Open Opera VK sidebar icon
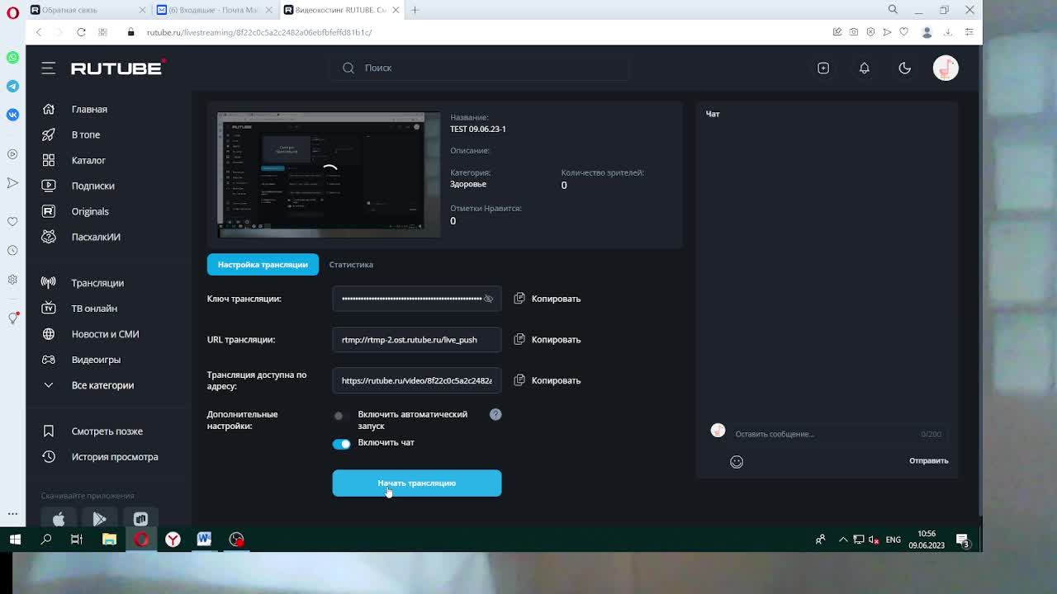Screen dimensions: 1057x594 pyautogui.click(x=12, y=115)
